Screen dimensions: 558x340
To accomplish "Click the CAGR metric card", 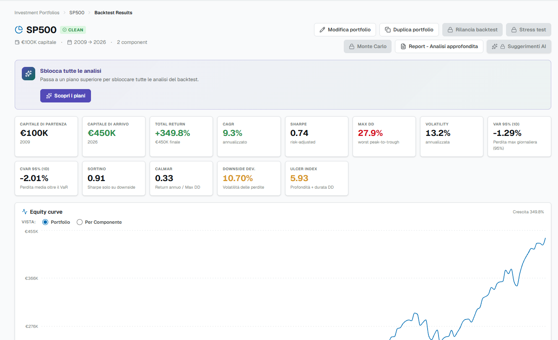I will tap(249, 137).
